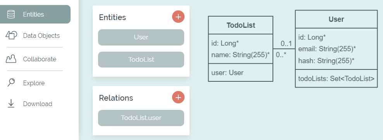Click the Data Objects shapes icon
The width and height of the screenshot is (383, 140).
pos(11,35)
